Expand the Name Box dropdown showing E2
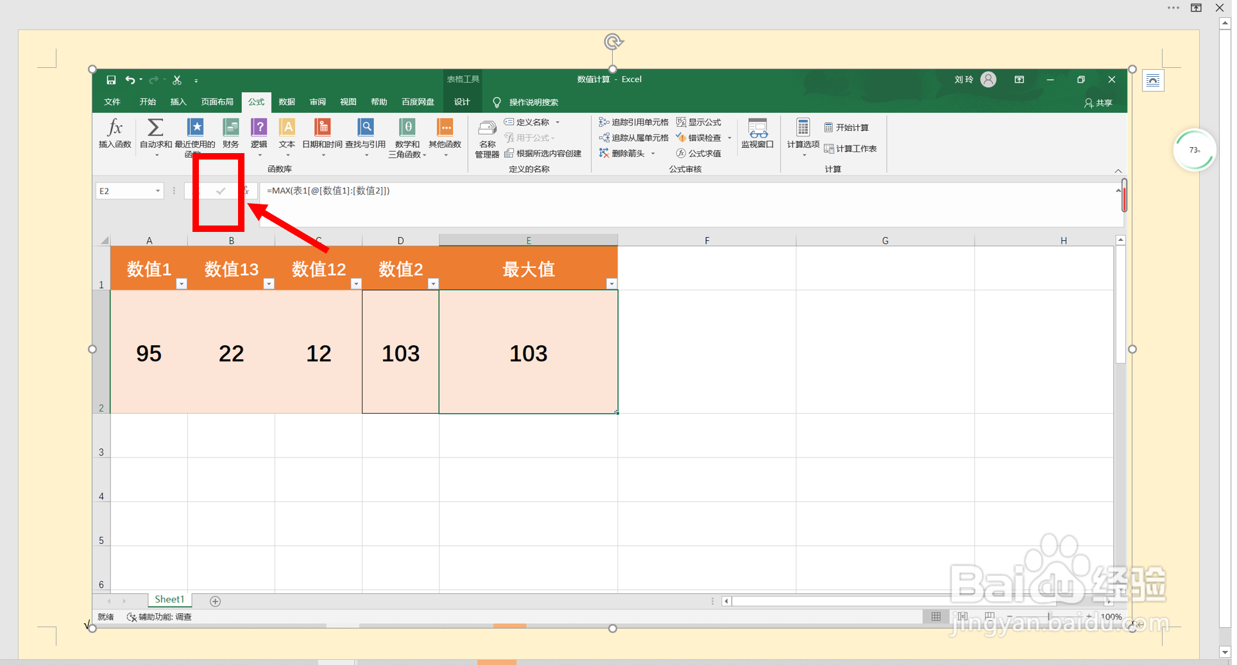This screenshot has width=1237, height=665. coord(157,190)
